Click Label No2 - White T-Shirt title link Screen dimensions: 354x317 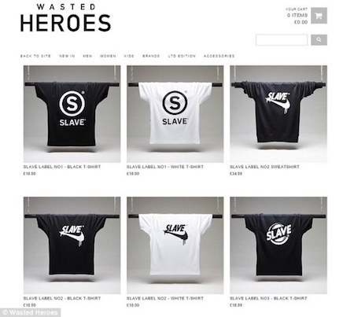pos(165,298)
